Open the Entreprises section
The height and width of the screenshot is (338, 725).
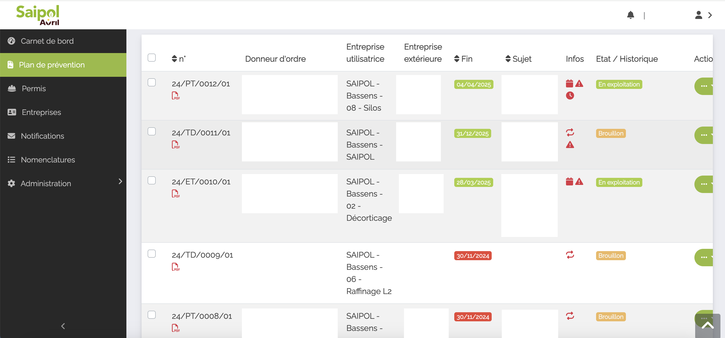click(x=41, y=112)
